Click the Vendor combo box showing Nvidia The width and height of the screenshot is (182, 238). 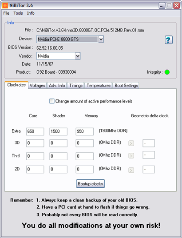pyautogui.click(x=59, y=56)
